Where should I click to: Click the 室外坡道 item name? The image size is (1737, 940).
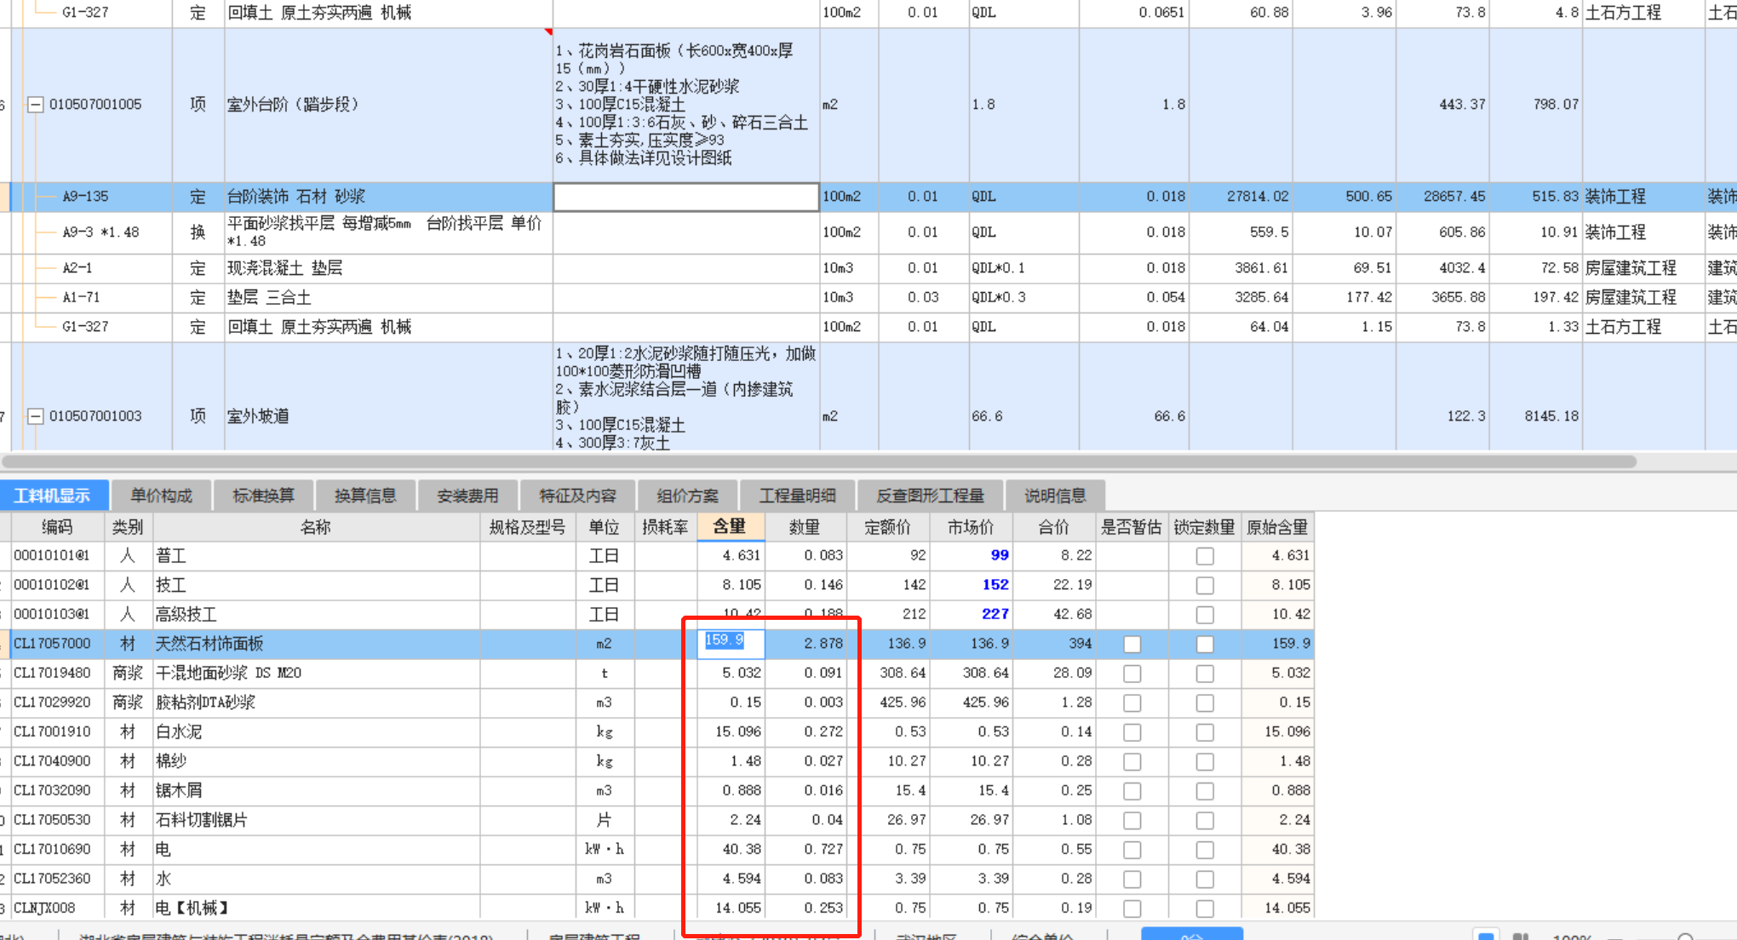tap(258, 416)
